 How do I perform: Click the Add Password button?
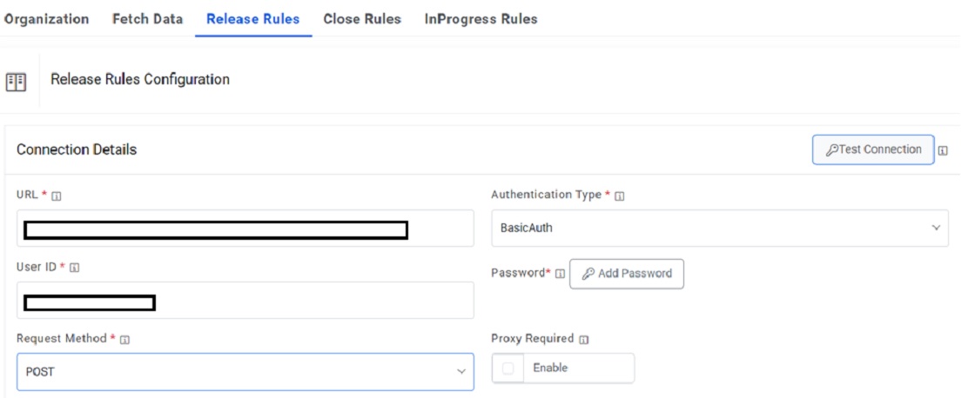627,274
